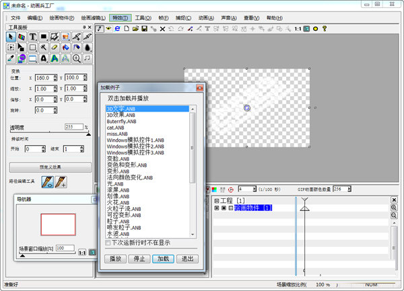Click the 加载 button in dialog
This screenshot has height=291, width=404.
click(162, 258)
